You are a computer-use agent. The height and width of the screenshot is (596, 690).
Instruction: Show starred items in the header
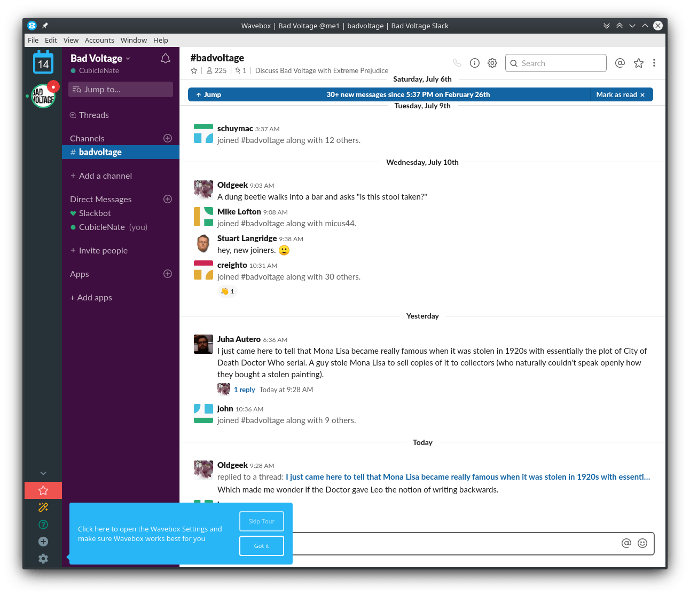pyautogui.click(x=639, y=63)
